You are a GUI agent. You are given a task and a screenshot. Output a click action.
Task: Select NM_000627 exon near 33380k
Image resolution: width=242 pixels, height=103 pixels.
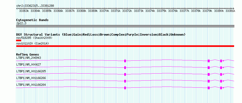click(221, 68)
